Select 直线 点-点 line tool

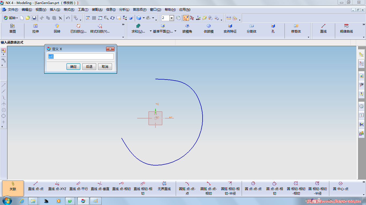36,186
